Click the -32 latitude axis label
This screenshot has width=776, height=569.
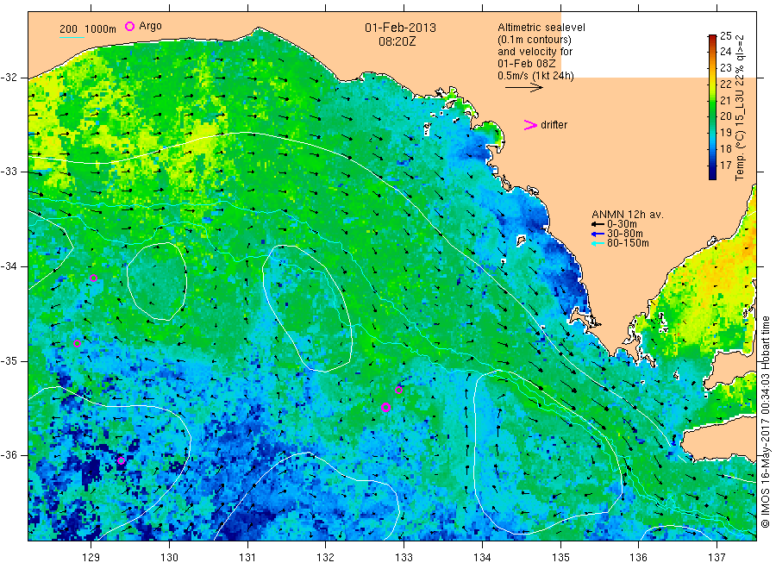click(x=9, y=78)
